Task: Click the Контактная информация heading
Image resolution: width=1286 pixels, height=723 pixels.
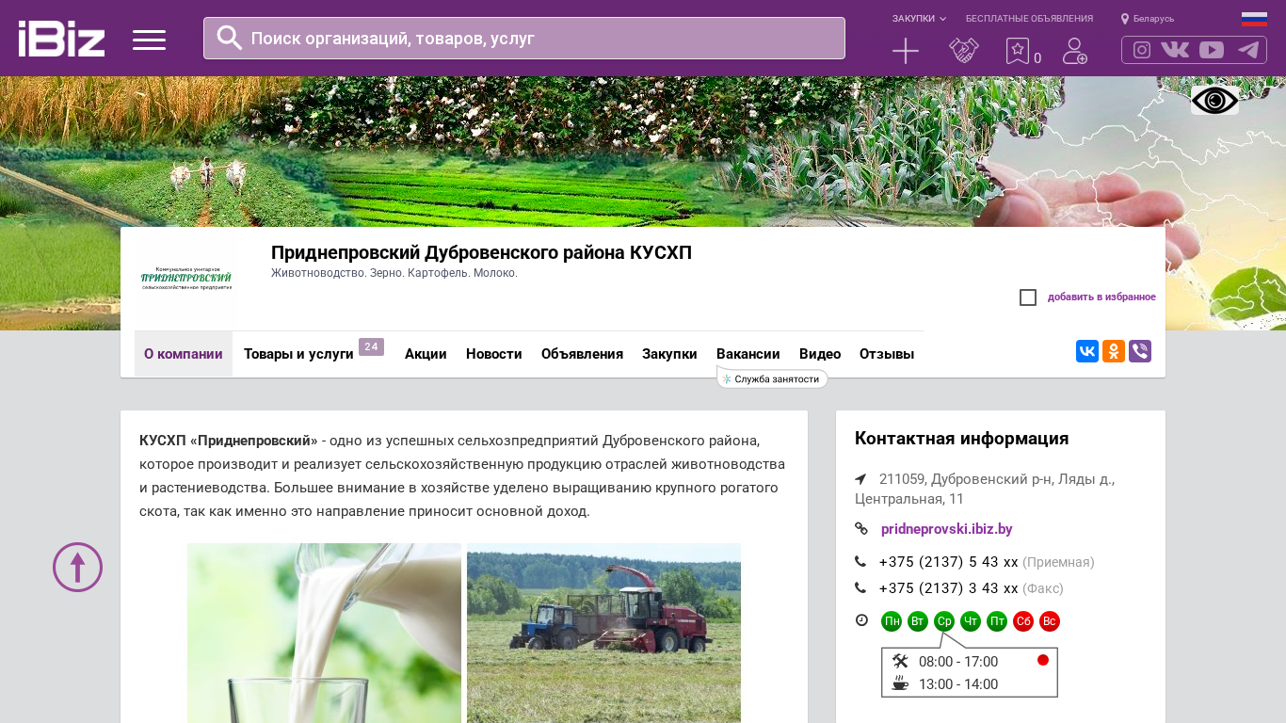Action: (961, 439)
